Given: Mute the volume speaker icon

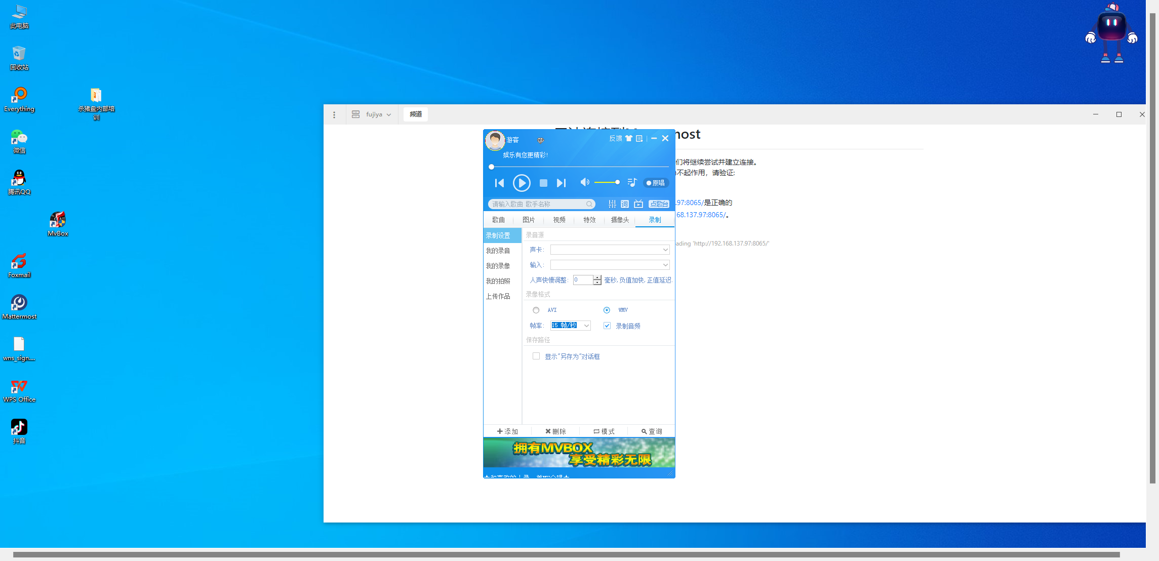Looking at the screenshot, I should (x=585, y=182).
